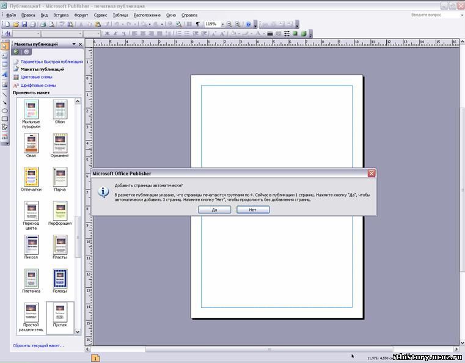Click the Open folder icon in toolbar
Image resolution: width=465 pixels, height=363 pixels.
pyautogui.click(x=16, y=24)
